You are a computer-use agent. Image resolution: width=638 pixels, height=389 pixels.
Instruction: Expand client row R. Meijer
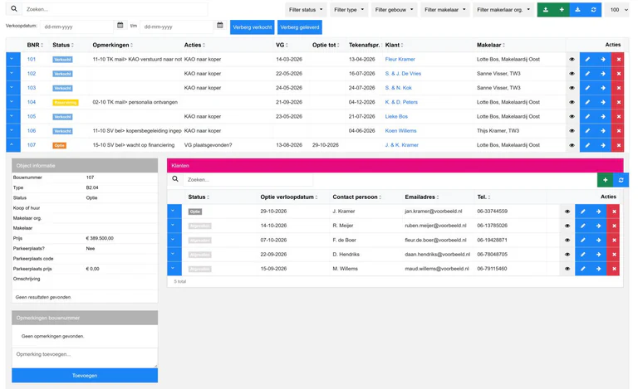pyautogui.click(x=174, y=226)
